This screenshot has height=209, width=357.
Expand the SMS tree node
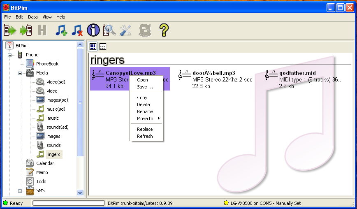(x=20, y=191)
